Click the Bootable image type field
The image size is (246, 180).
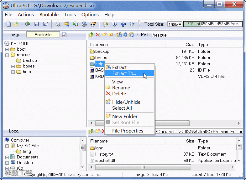click(43, 35)
